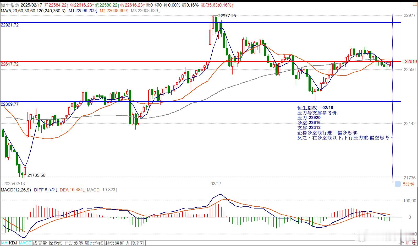Click the 涨(35.63)0.16% change value

[217, 5]
